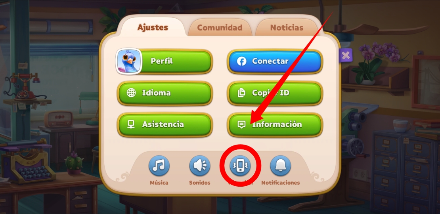Open the Idioma language button
The height and width of the screenshot is (214, 440).
point(165,93)
